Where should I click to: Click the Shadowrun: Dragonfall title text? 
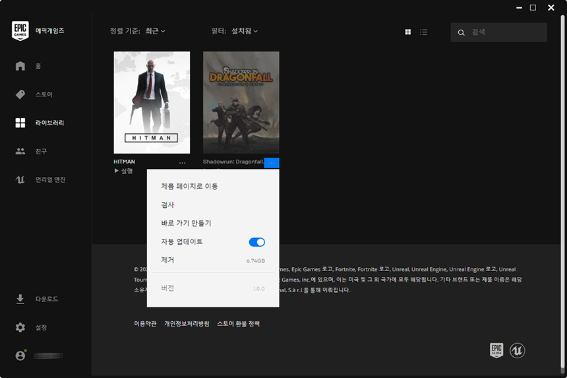tap(233, 162)
